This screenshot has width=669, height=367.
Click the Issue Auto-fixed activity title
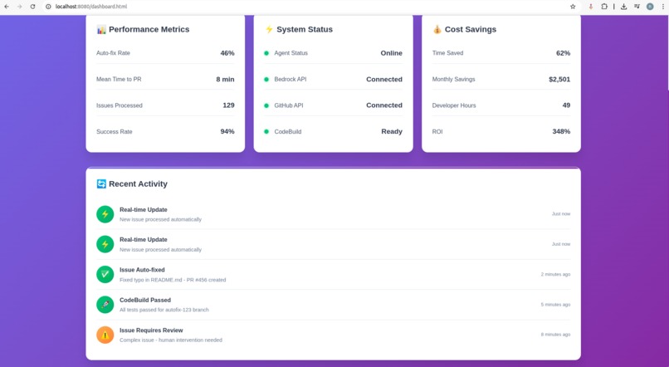(x=142, y=270)
